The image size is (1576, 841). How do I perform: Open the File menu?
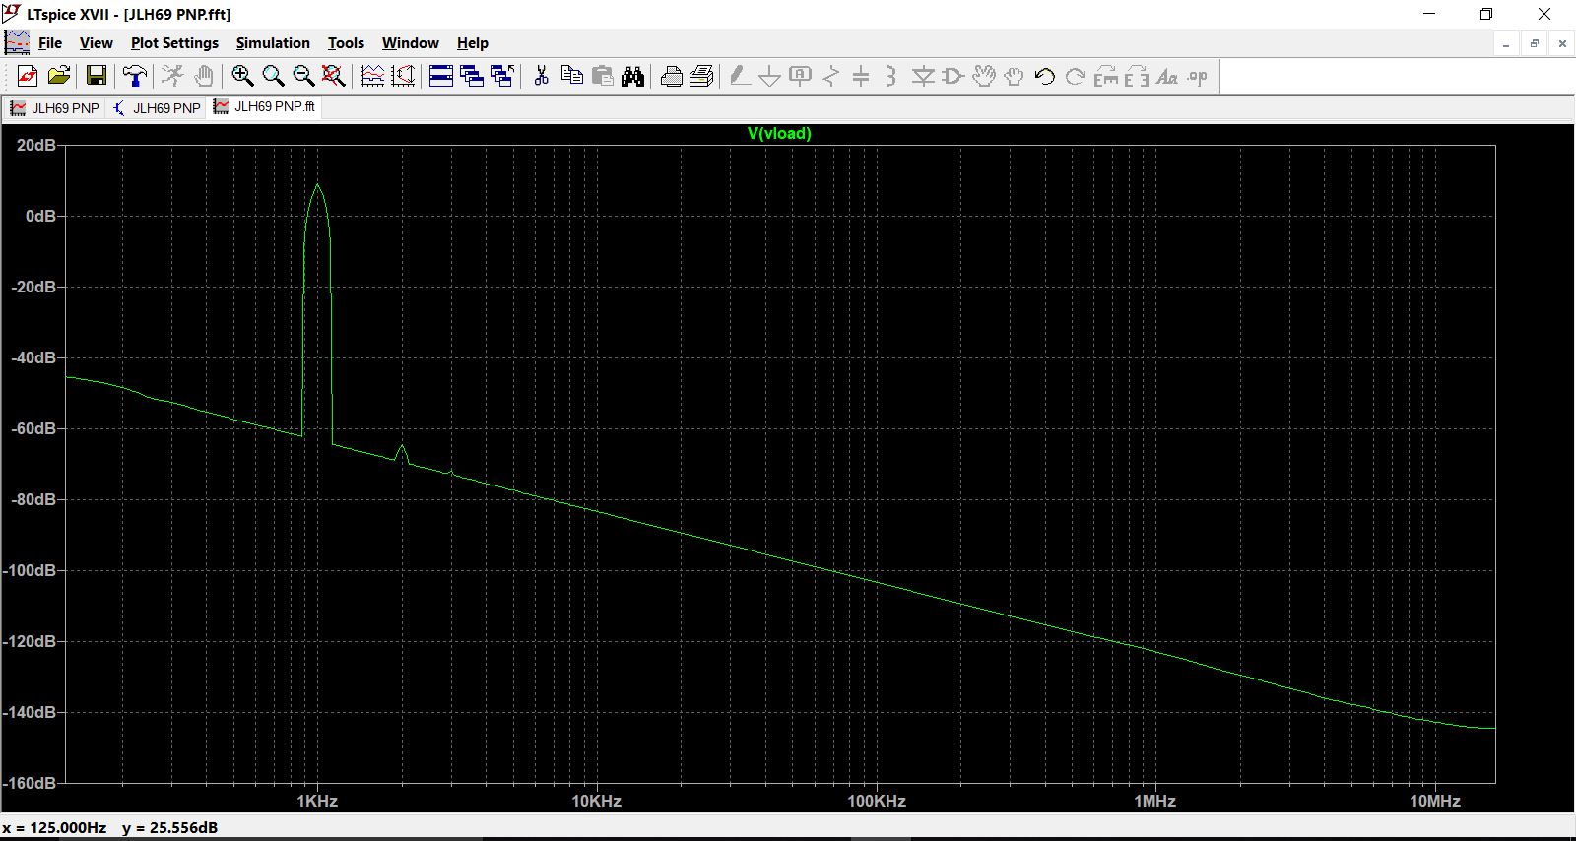pos(50,43)
